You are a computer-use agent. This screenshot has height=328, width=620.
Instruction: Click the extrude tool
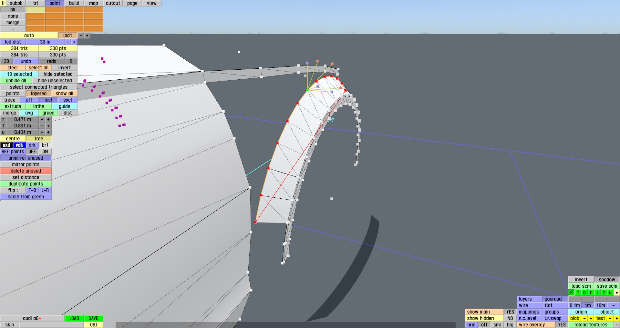click(x=13, y=106)
